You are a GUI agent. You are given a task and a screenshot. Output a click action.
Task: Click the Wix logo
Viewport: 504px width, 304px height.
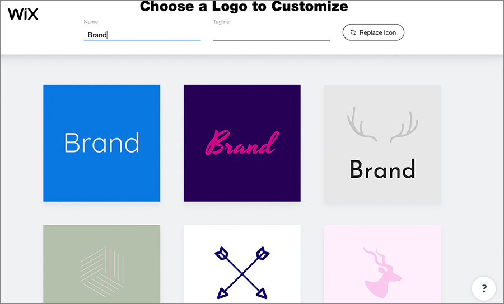coord(23,14)
